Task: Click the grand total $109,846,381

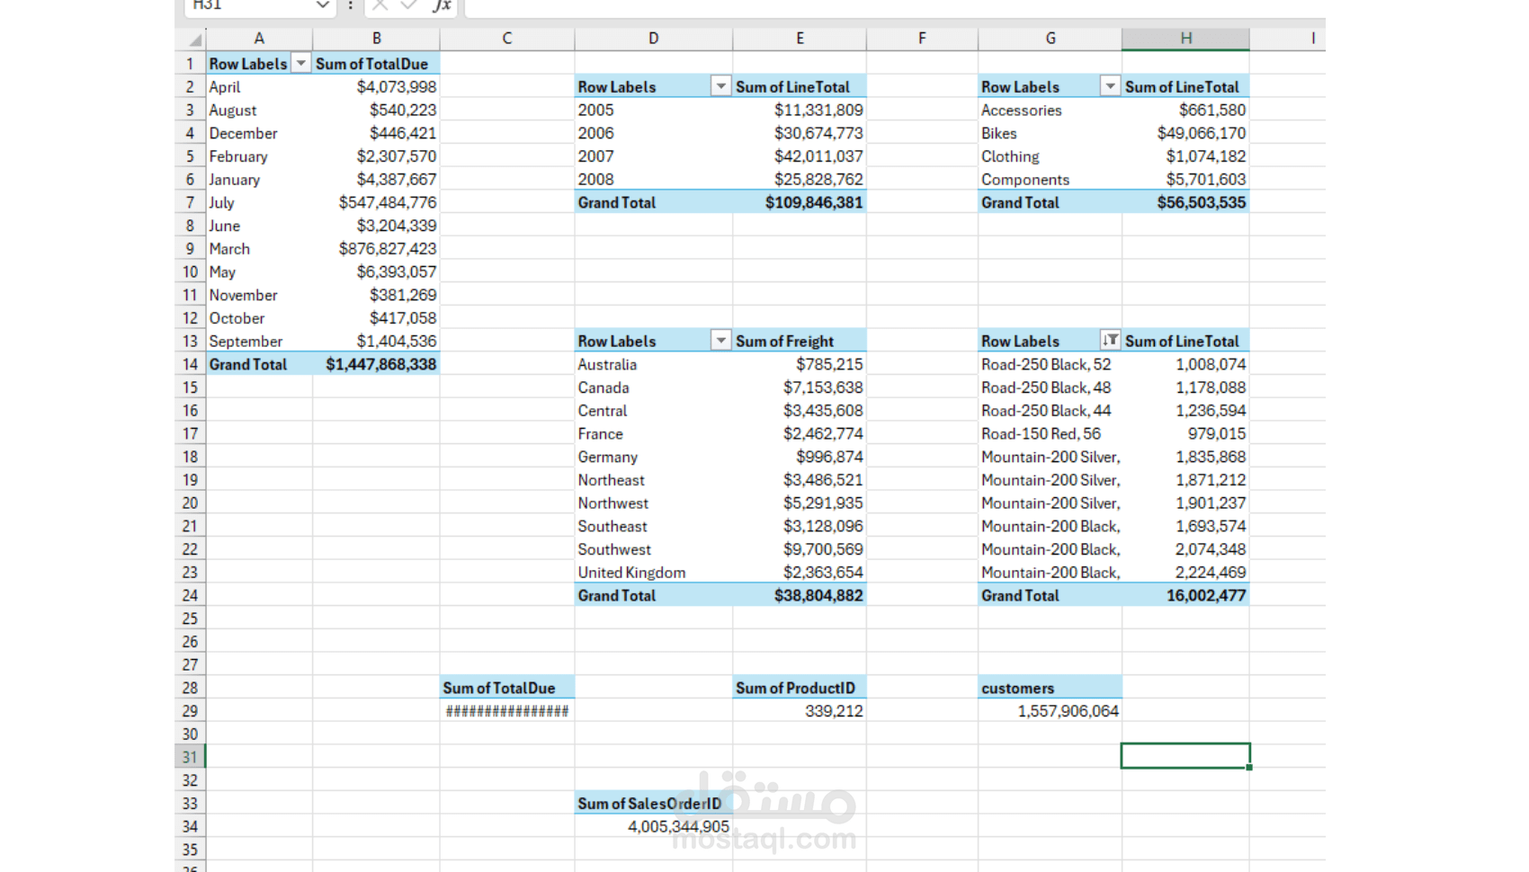Action: tap(800, 202)
